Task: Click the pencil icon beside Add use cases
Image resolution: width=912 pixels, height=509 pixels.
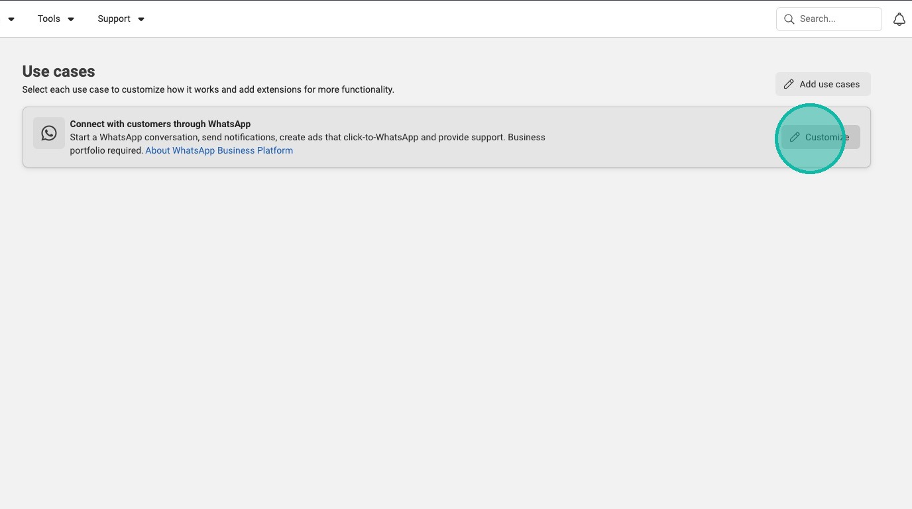Action: 789,84
